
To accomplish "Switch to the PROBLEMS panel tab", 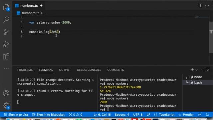I will click(x=25, y=70).
